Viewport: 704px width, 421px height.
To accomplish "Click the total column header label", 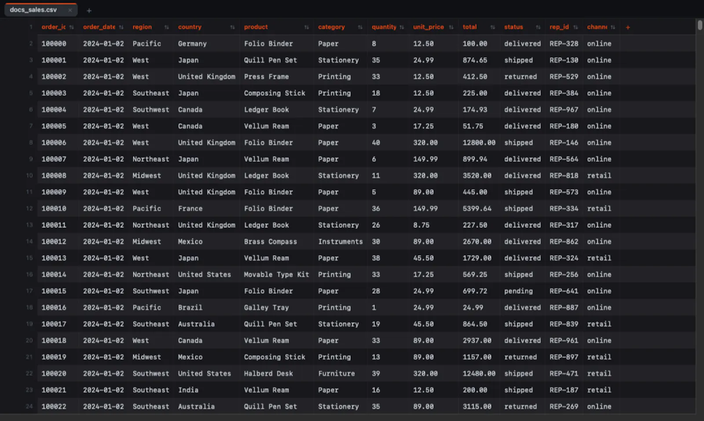I will [469, 27].
